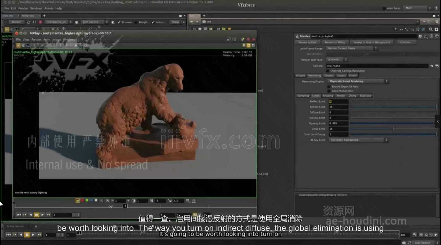The image size is (441, 245).
Task: Pause the render in Render View toolbar
Action: coord(34,22)
